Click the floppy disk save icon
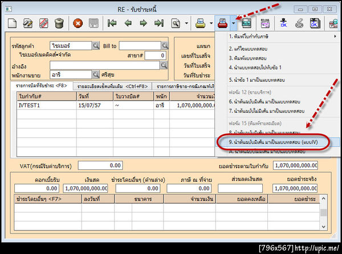 (93, 23)
